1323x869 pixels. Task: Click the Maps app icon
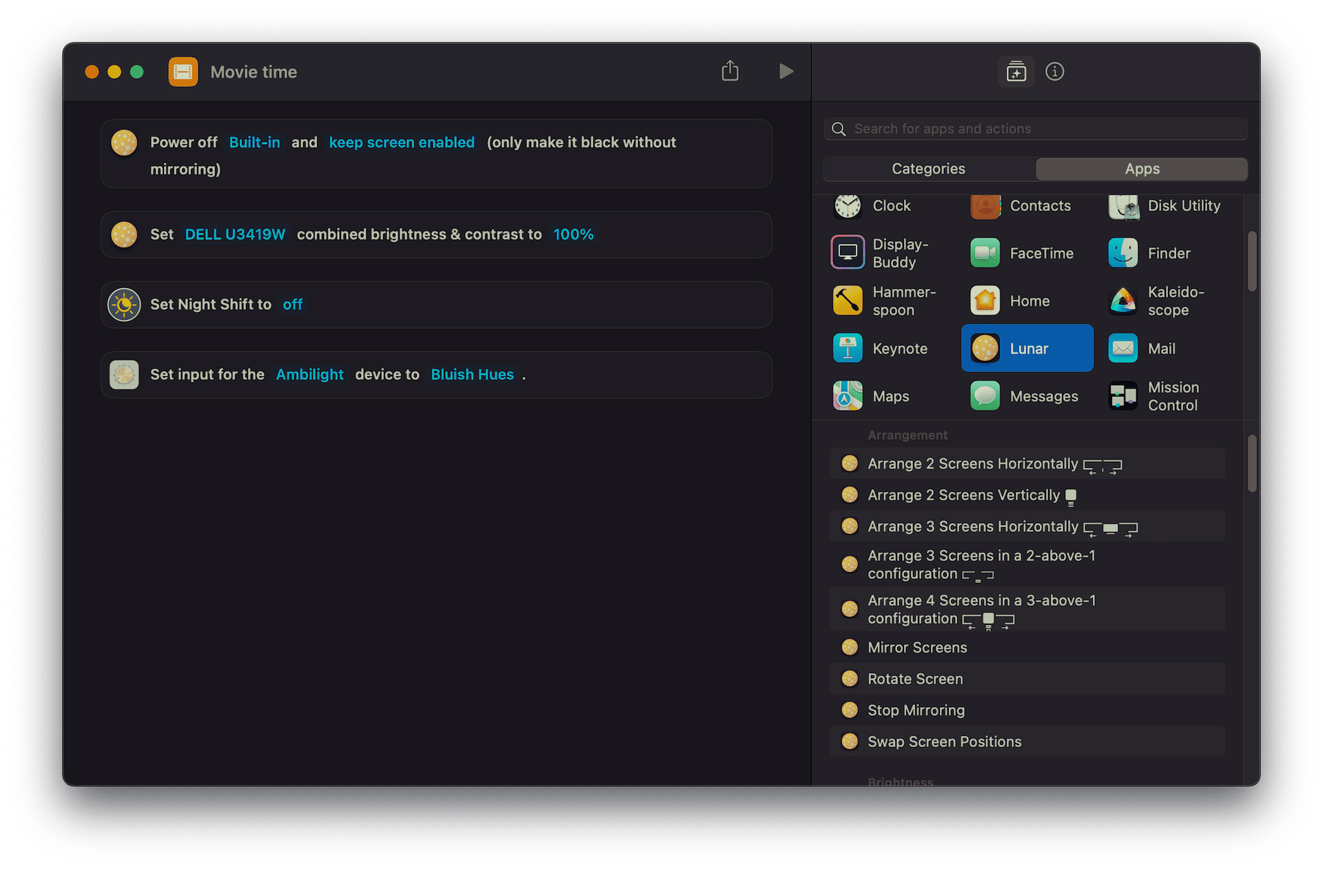tap(847, 396)
